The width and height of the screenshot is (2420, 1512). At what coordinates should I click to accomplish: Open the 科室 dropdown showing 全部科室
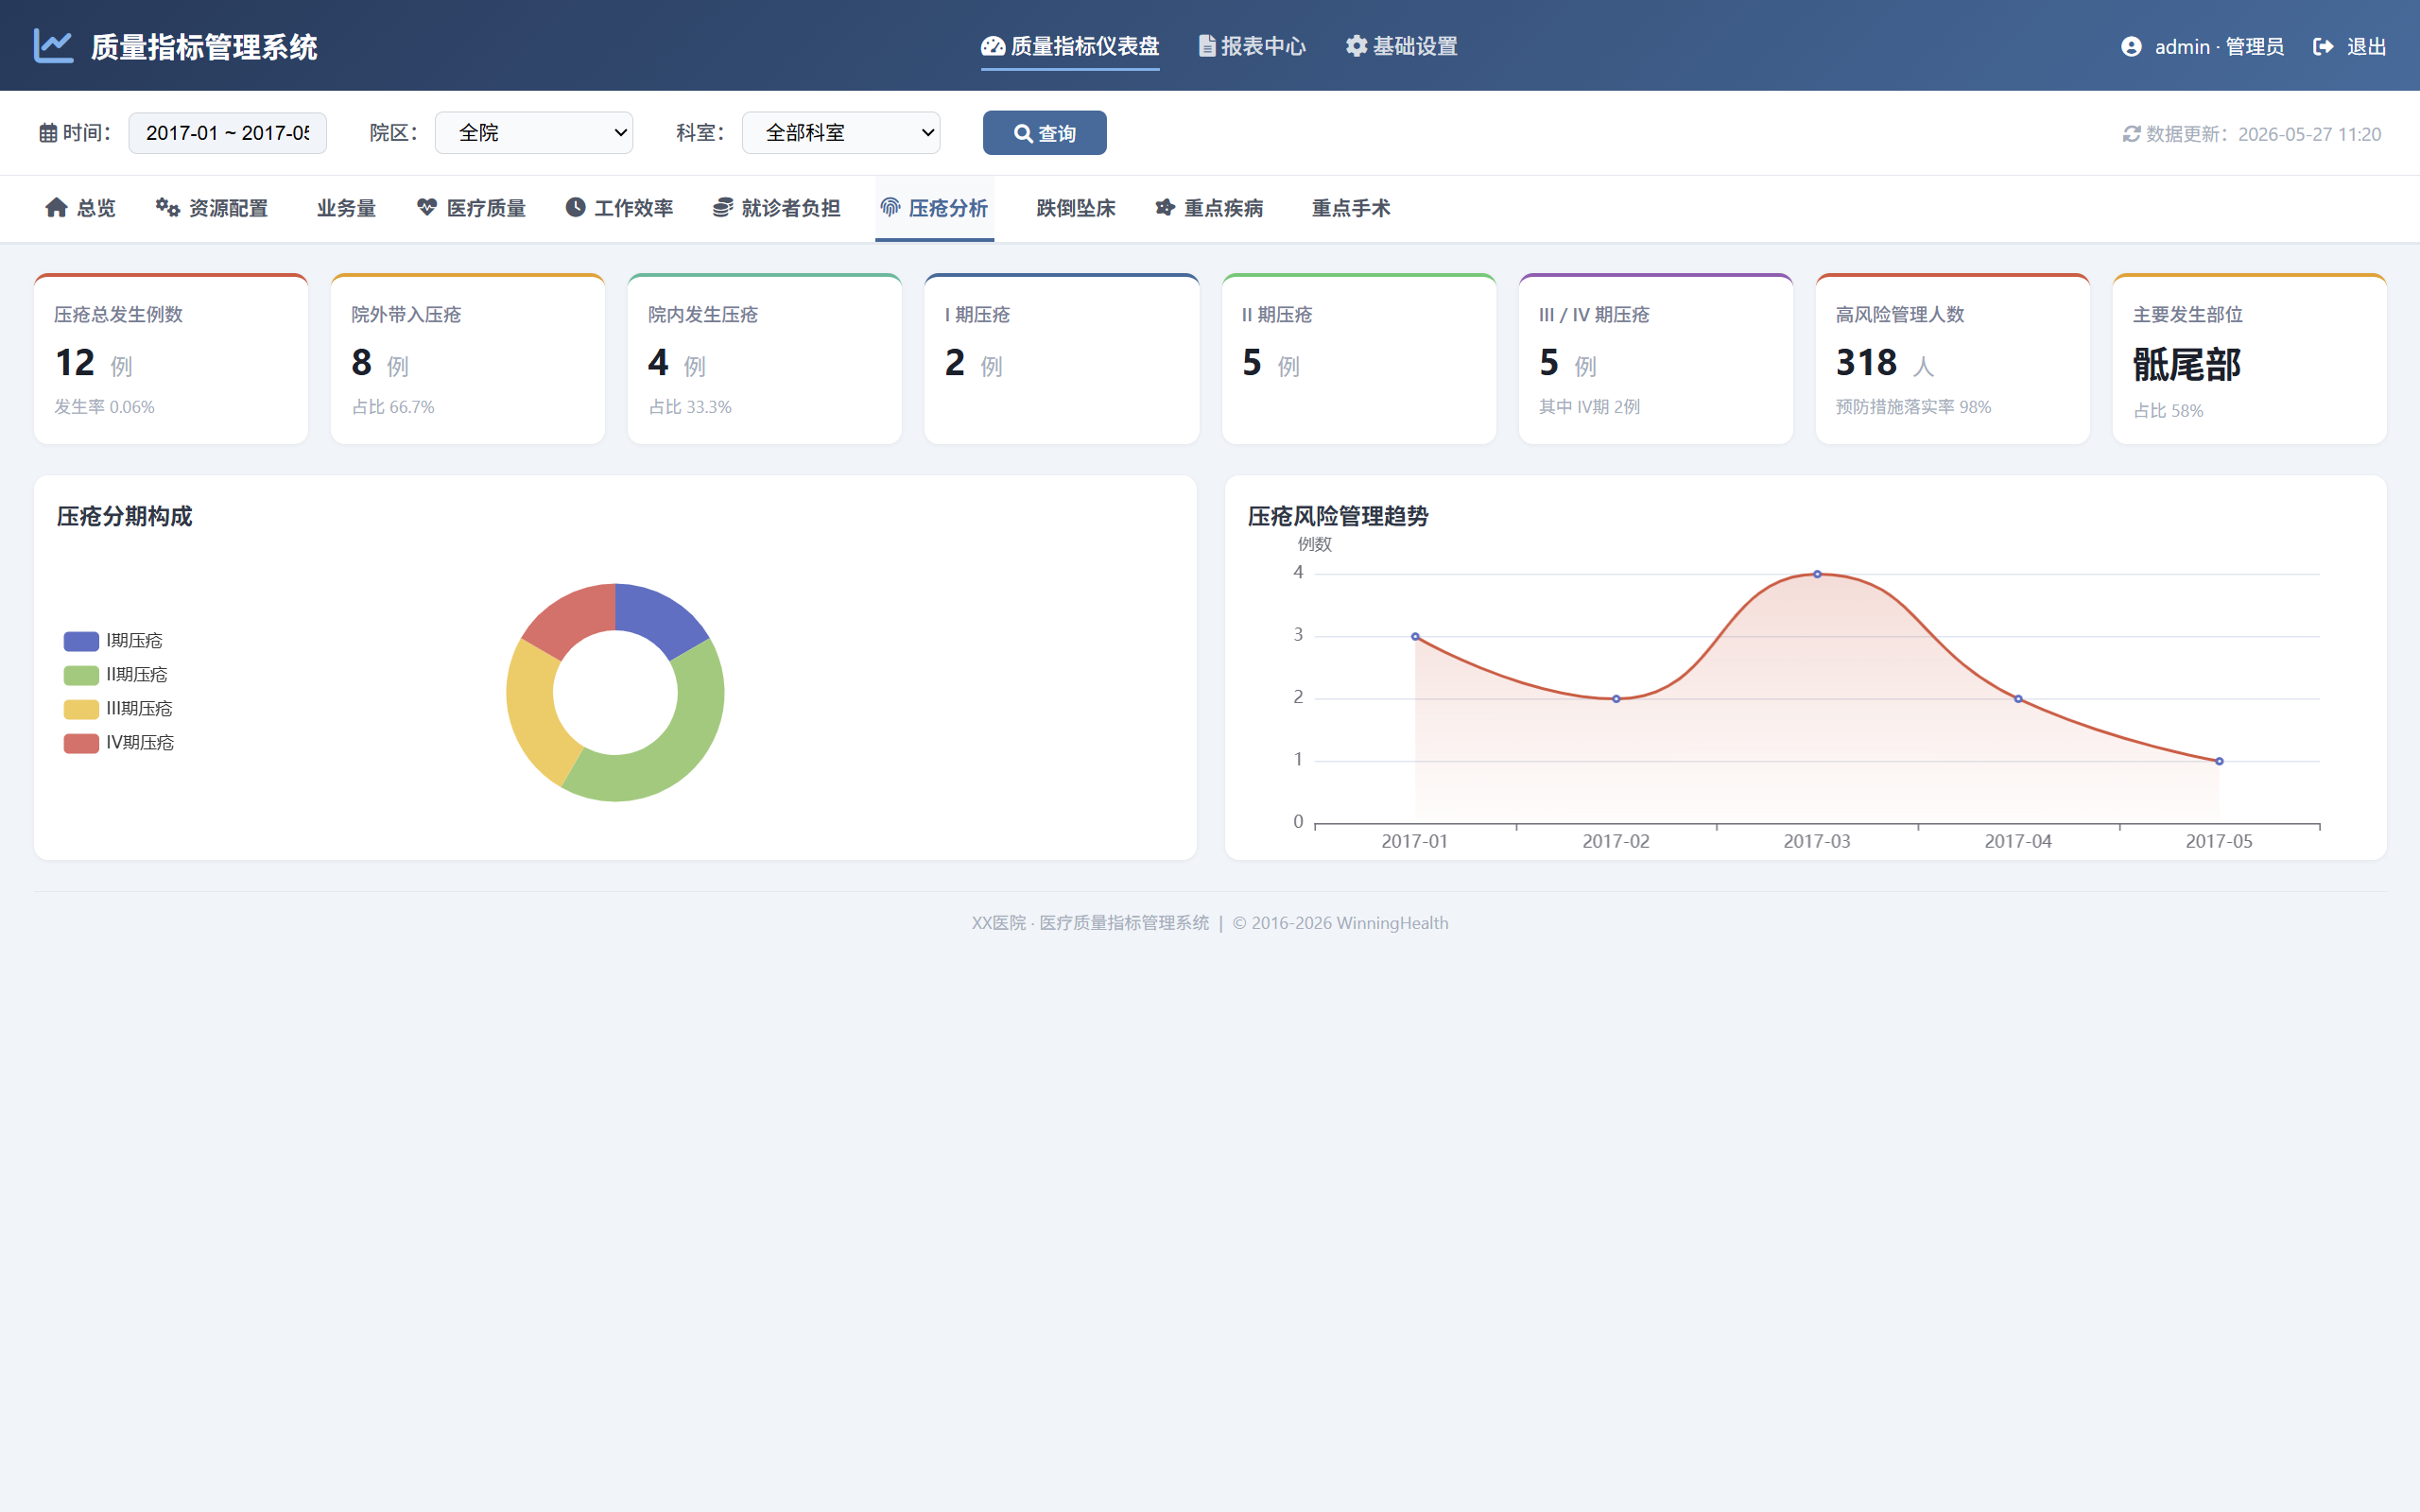(841, 133)
